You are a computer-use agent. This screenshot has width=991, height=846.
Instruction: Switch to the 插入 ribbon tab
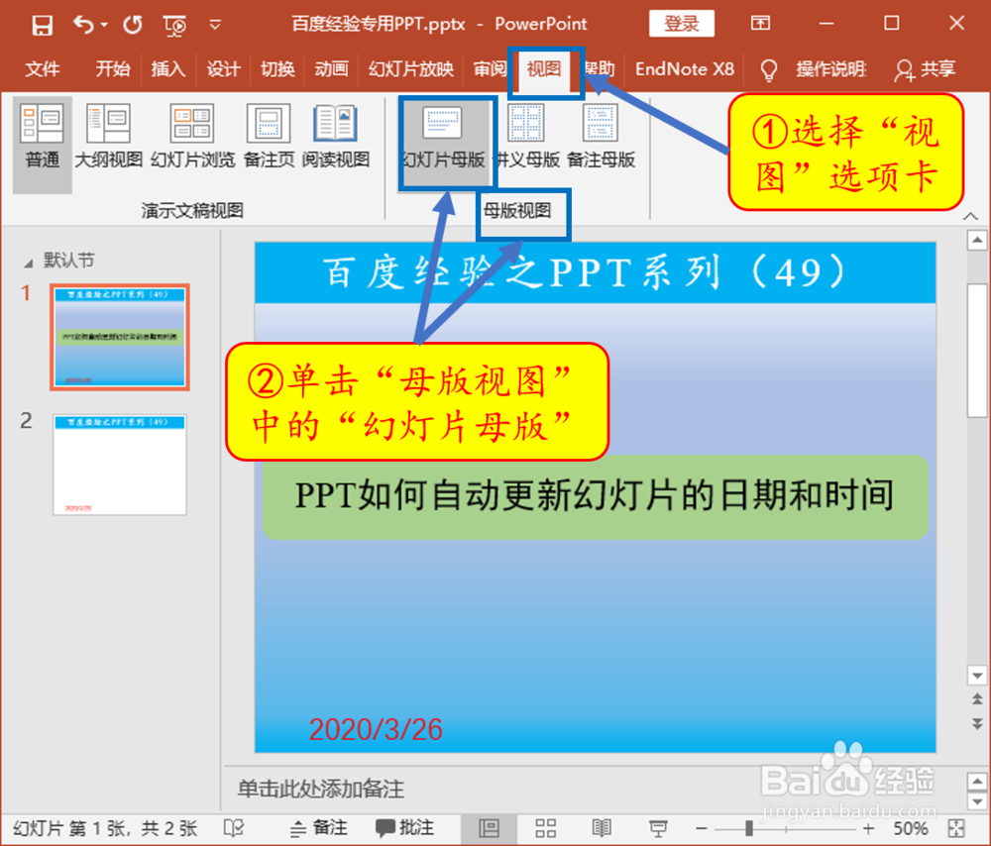tap(168, 69)
